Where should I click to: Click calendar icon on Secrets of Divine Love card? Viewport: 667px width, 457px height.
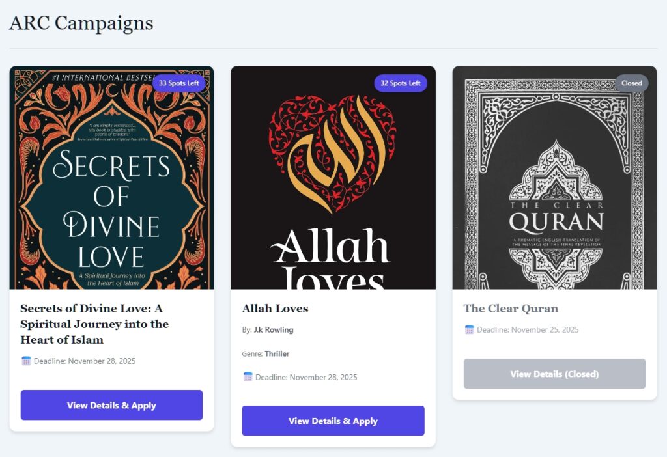(x=26, y=361)
